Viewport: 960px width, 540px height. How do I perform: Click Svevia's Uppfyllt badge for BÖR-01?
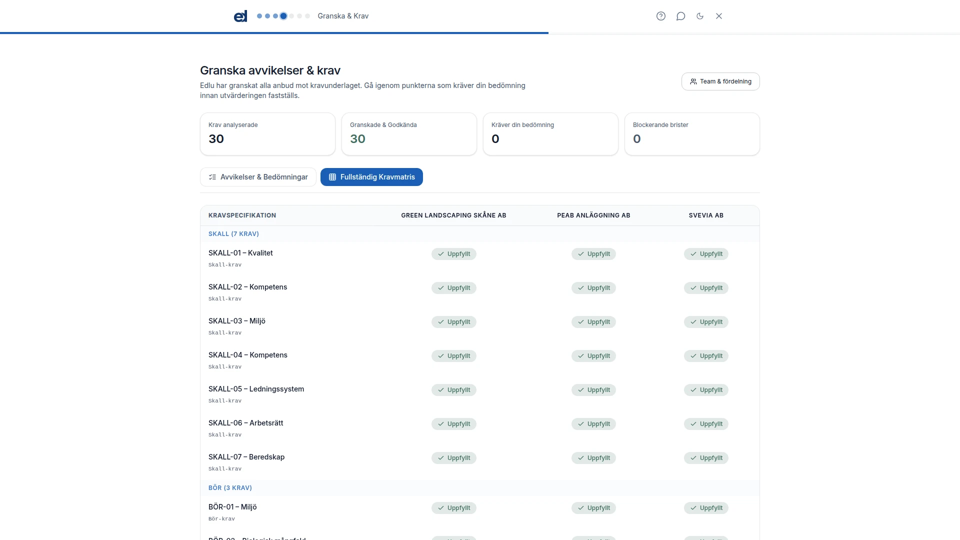(706, 508)
